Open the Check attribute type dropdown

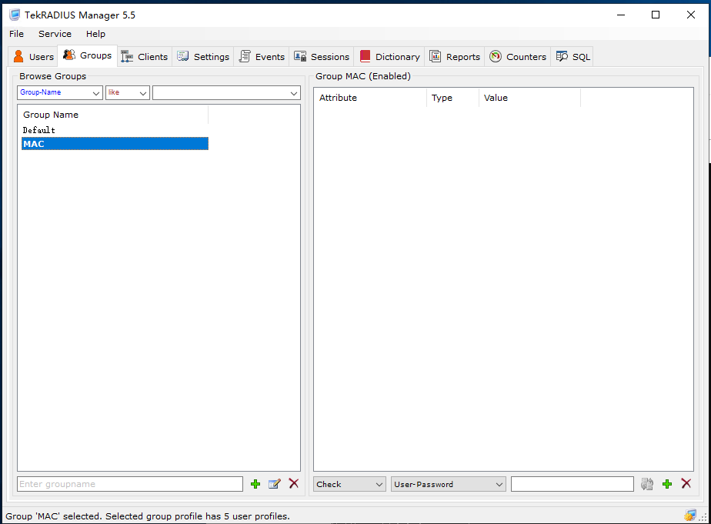[x=349, y=484]
